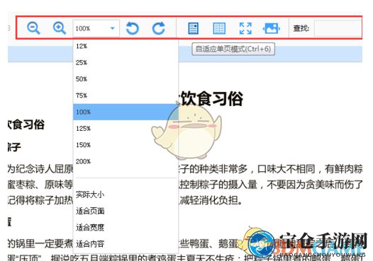This screenshot has width=373, height=261.
Task: Switch to double page mode icon
Action: tap(219, 28)
